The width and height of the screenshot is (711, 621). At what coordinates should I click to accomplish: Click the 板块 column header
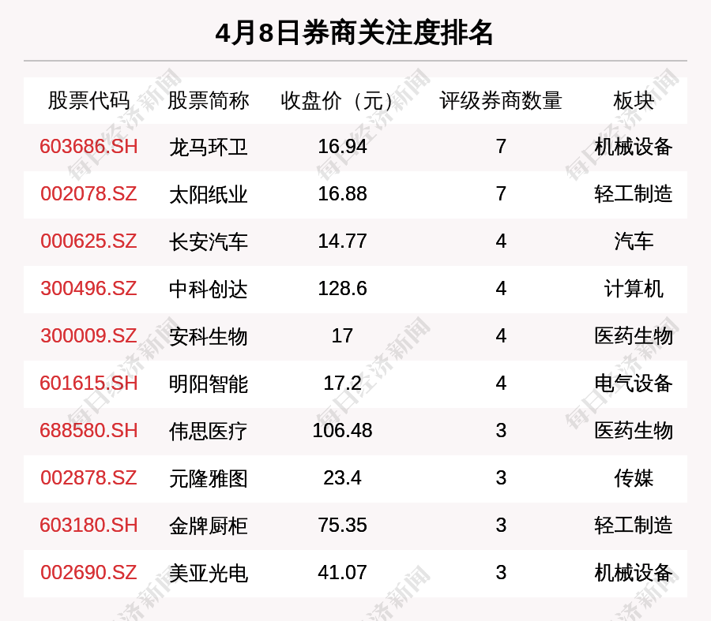point(634,101)
